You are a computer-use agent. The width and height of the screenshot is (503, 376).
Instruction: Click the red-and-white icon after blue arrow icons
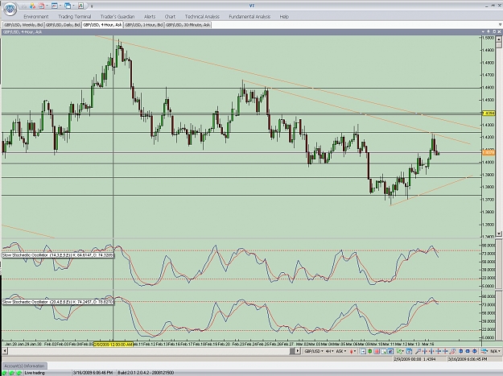452,351
